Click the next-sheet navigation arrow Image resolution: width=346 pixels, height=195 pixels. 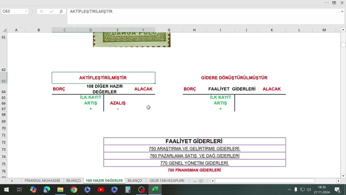tap(12, 181)
